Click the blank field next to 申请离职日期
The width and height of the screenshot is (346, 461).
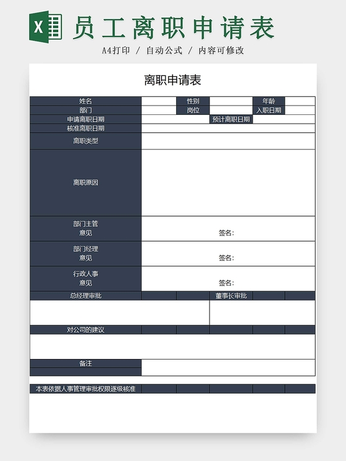pos(175,119)
